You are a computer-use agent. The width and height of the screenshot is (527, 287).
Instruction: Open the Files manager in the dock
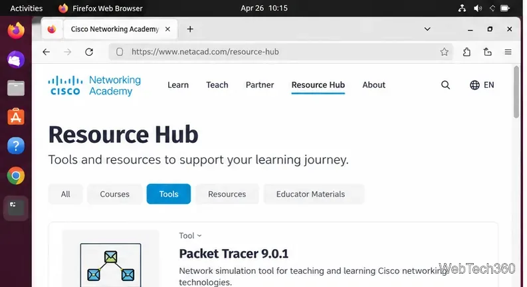pos(16,88)
